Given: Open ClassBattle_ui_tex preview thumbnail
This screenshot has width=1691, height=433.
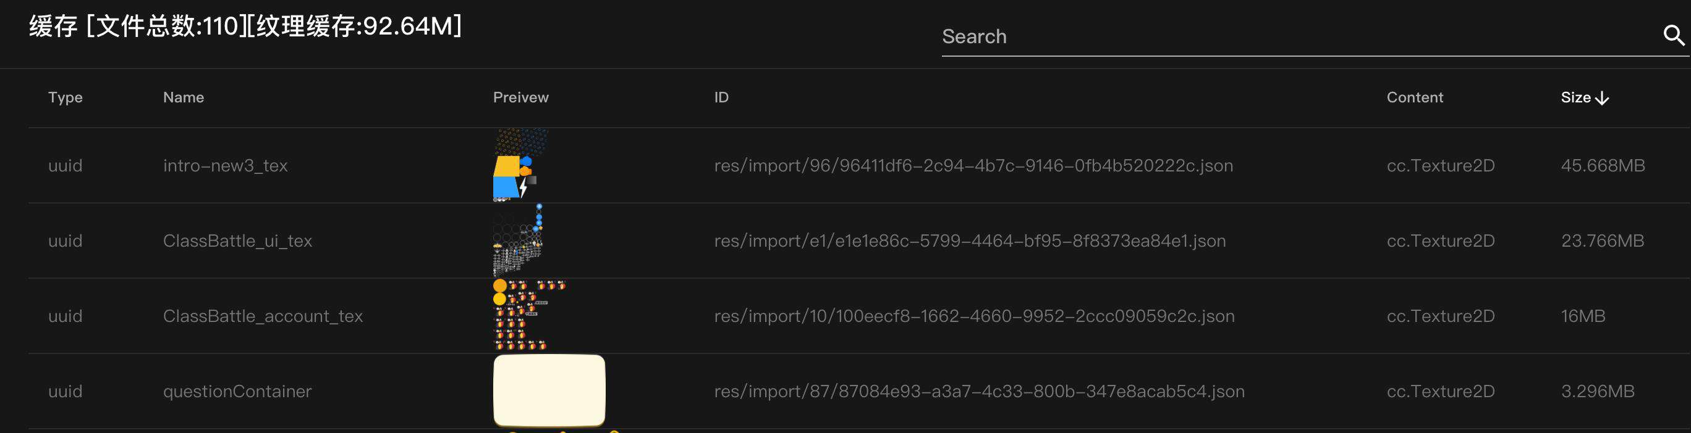Looking at the screenshot, I should click(x=518, y=241).
